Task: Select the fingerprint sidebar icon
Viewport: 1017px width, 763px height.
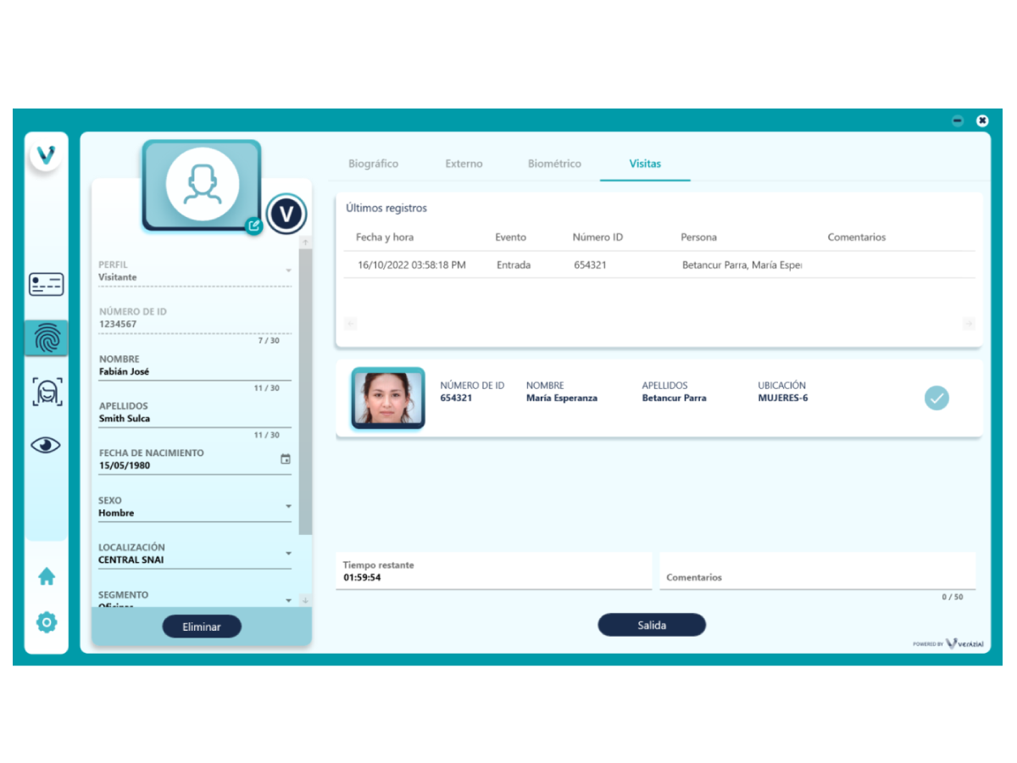Action: tap(46, 338)
